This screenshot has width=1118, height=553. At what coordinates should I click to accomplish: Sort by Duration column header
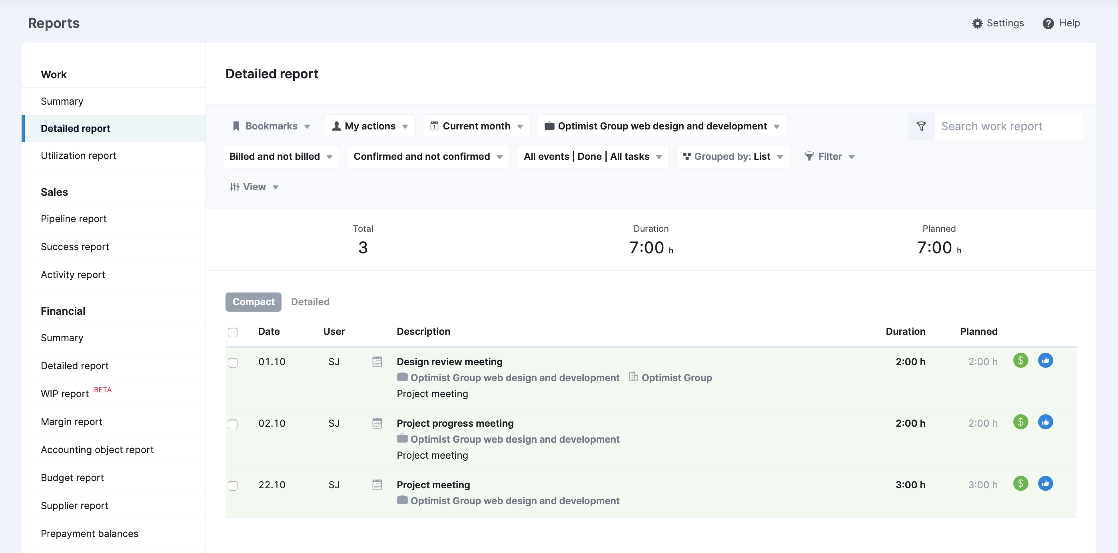click(905, 332)
